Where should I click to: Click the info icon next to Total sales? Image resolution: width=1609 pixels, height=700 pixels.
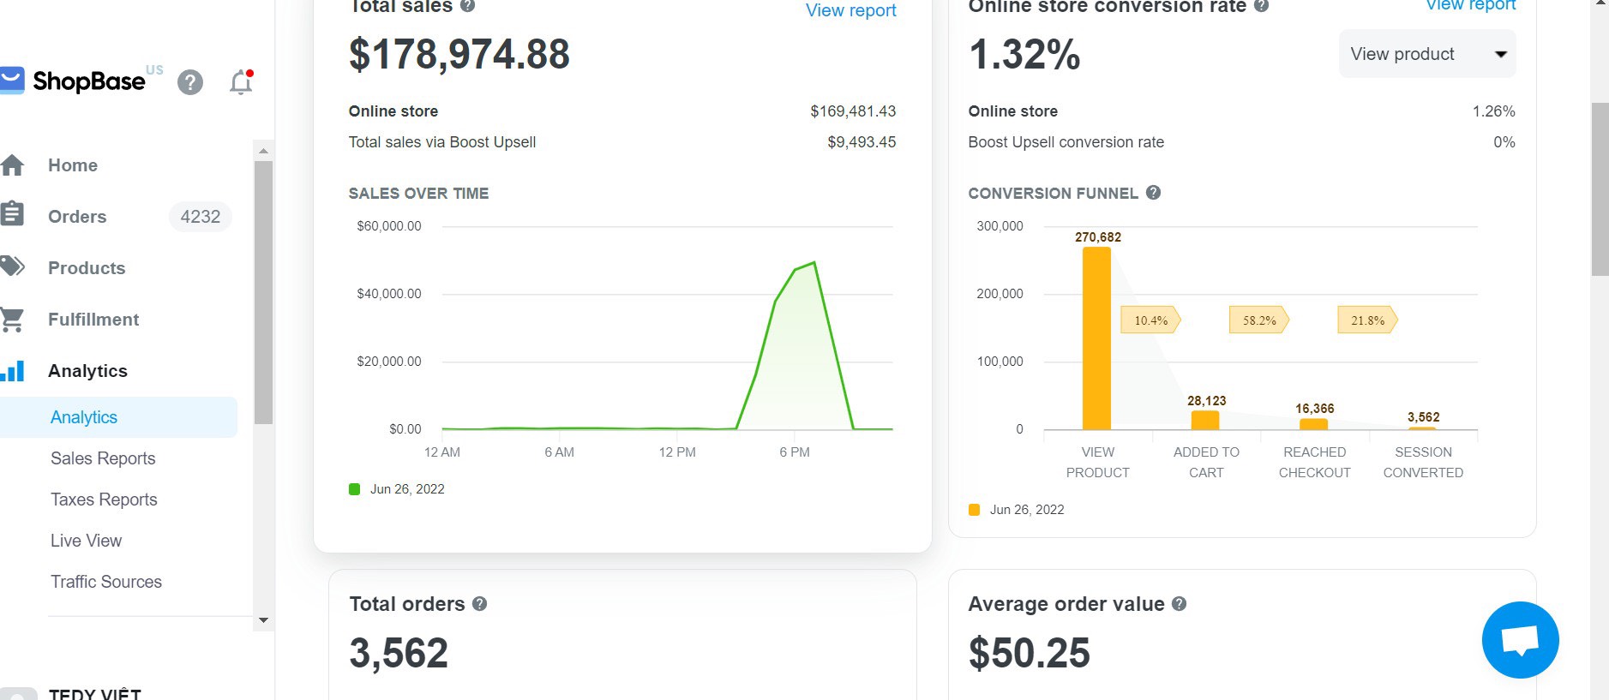point(467,5)
